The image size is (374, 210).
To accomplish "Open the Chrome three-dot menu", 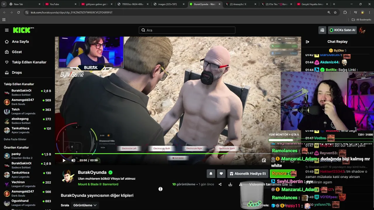I will tap(370, 13).
